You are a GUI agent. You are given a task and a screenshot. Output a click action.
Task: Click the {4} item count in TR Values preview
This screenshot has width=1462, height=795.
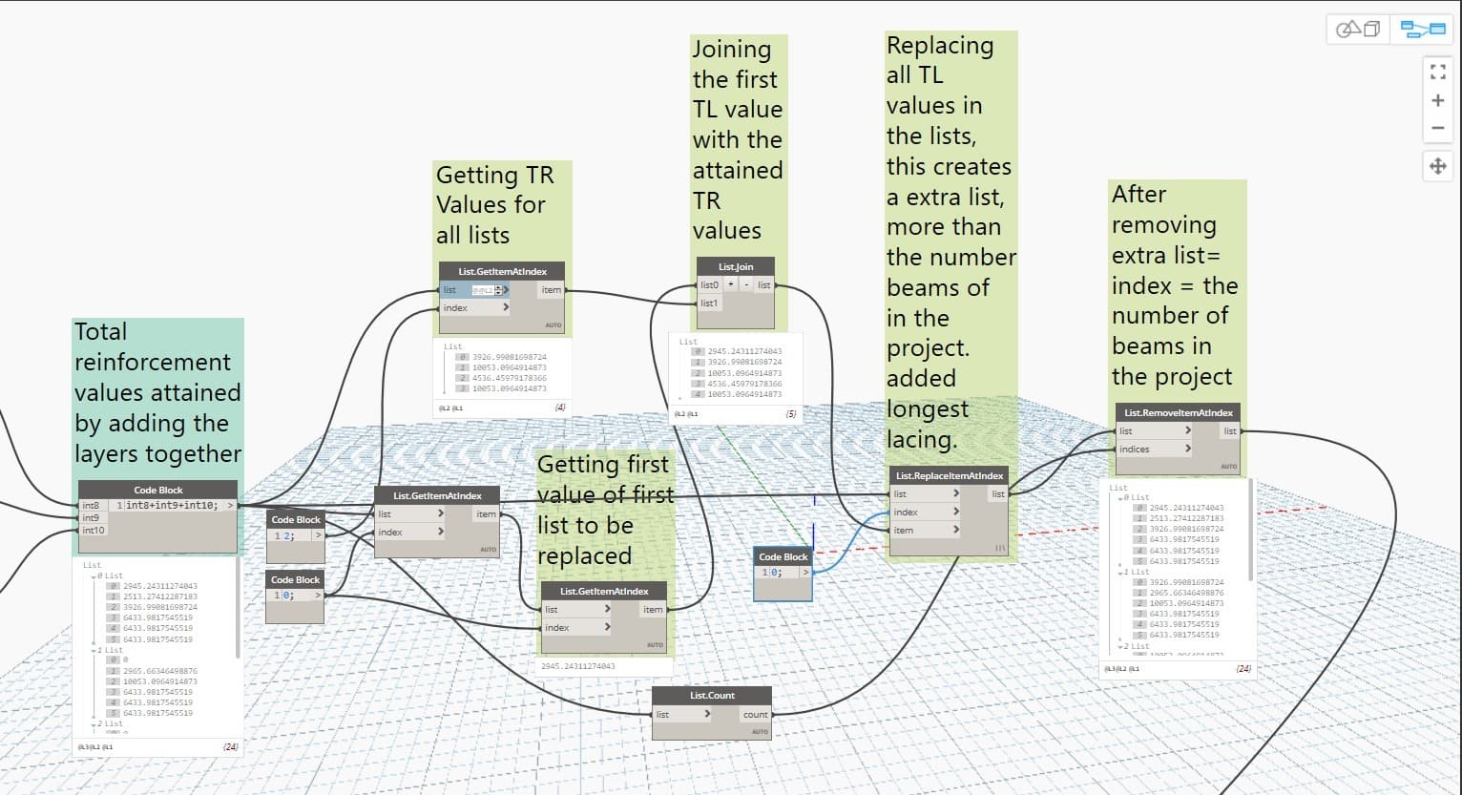point(560,408)
